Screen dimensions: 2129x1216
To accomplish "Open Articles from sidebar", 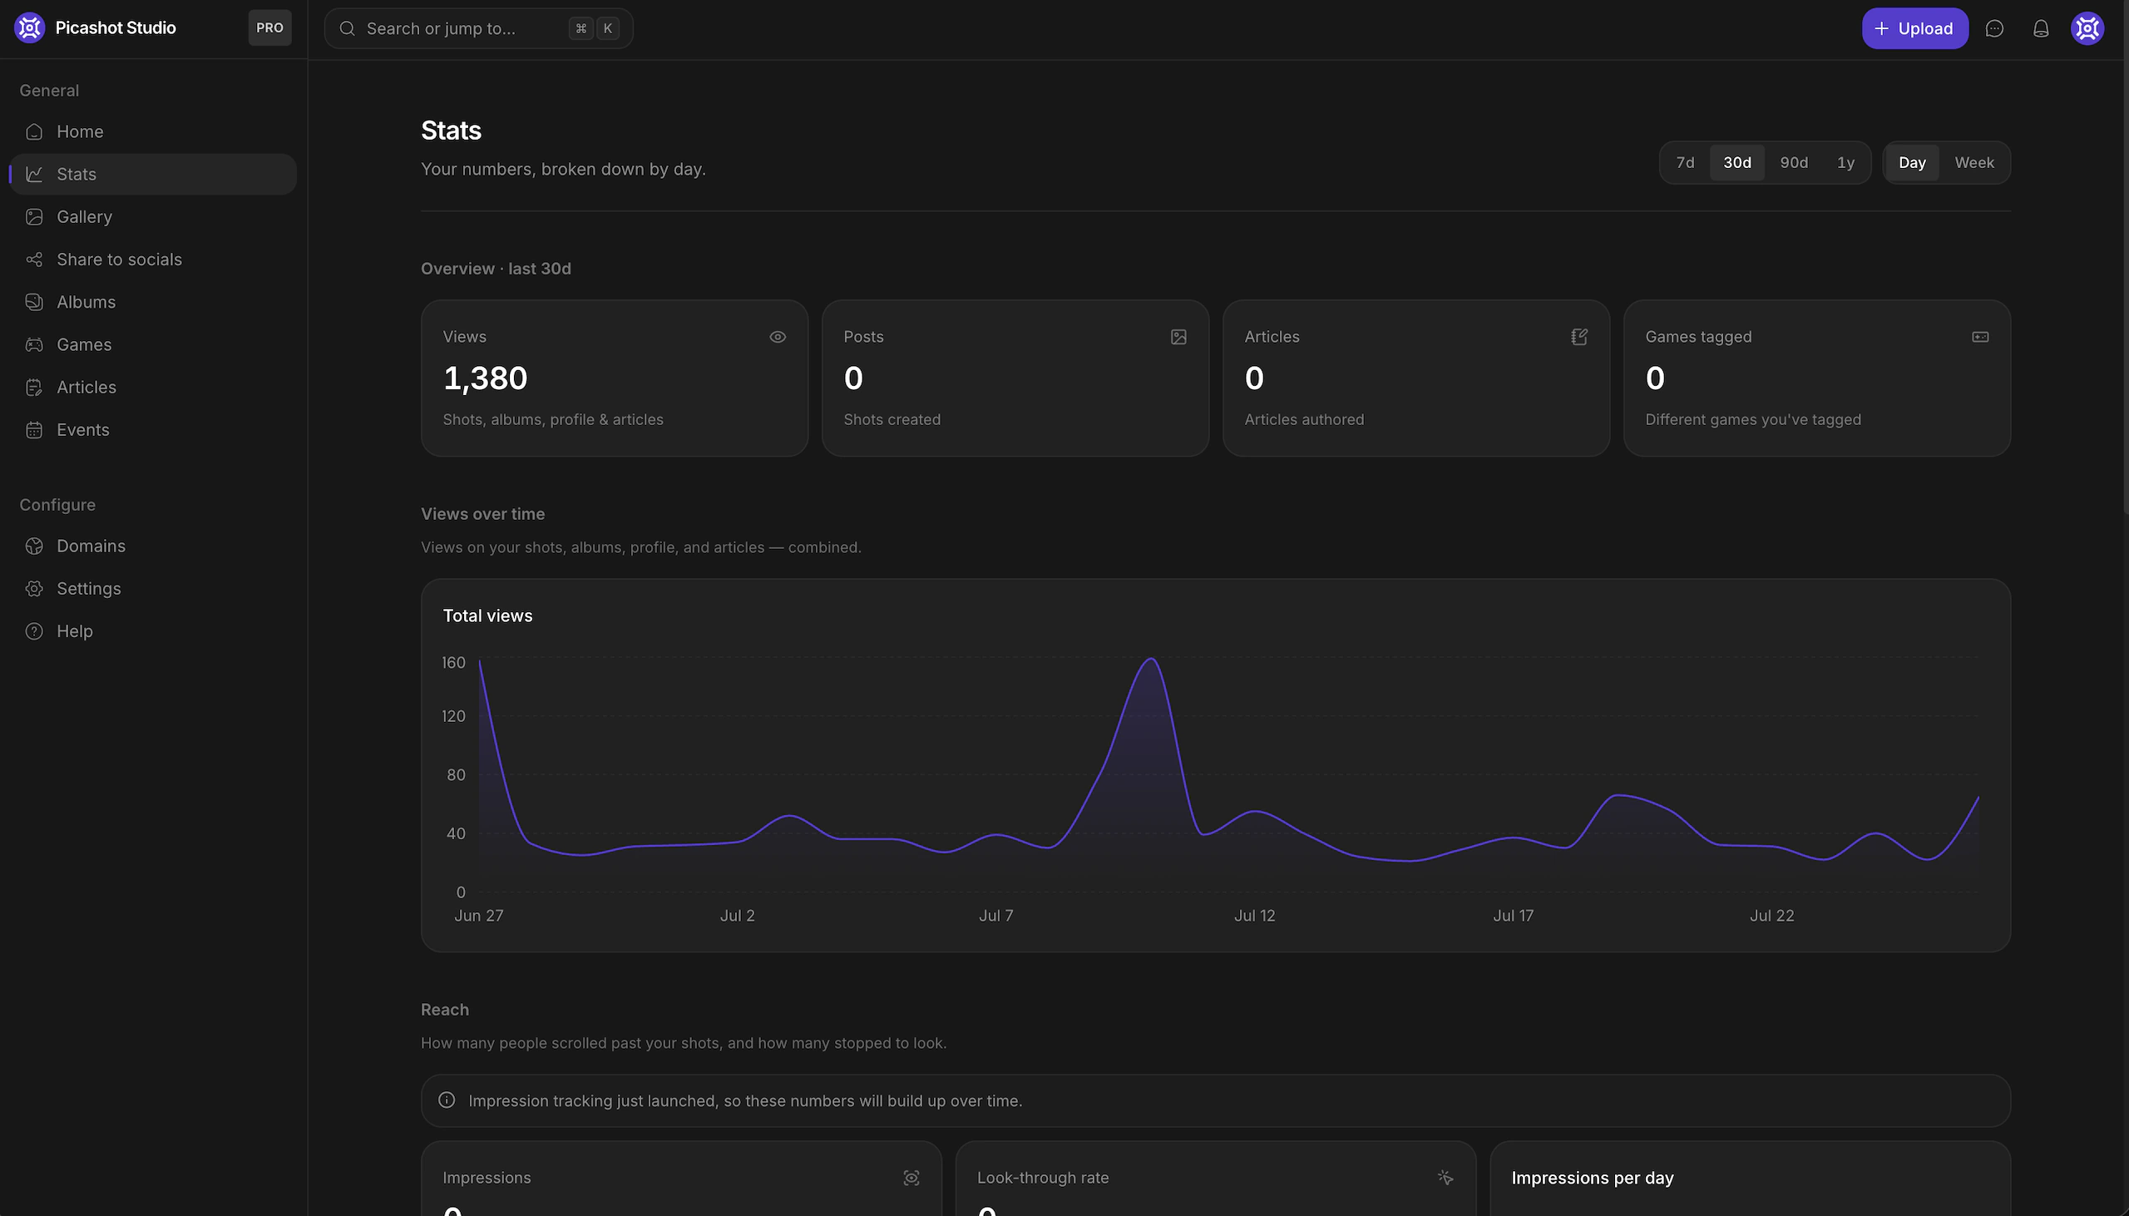I will point(153,388).
